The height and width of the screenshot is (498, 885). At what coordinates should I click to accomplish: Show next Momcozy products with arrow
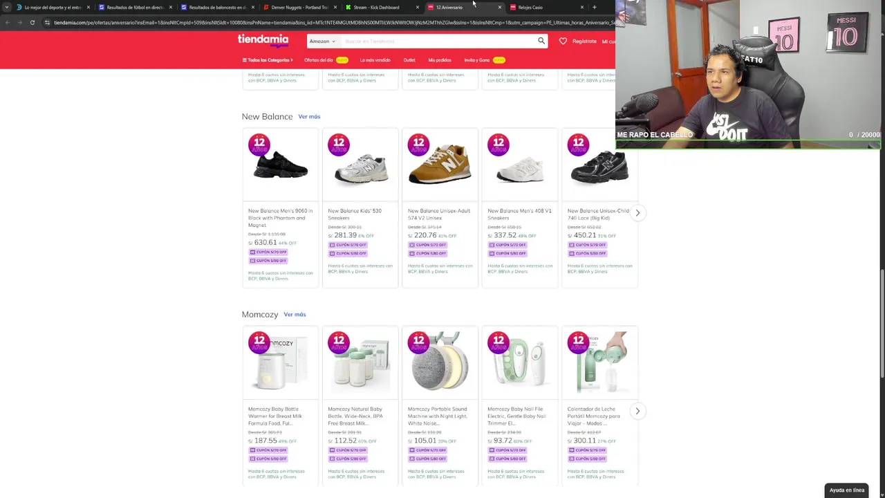pos(637,411)
